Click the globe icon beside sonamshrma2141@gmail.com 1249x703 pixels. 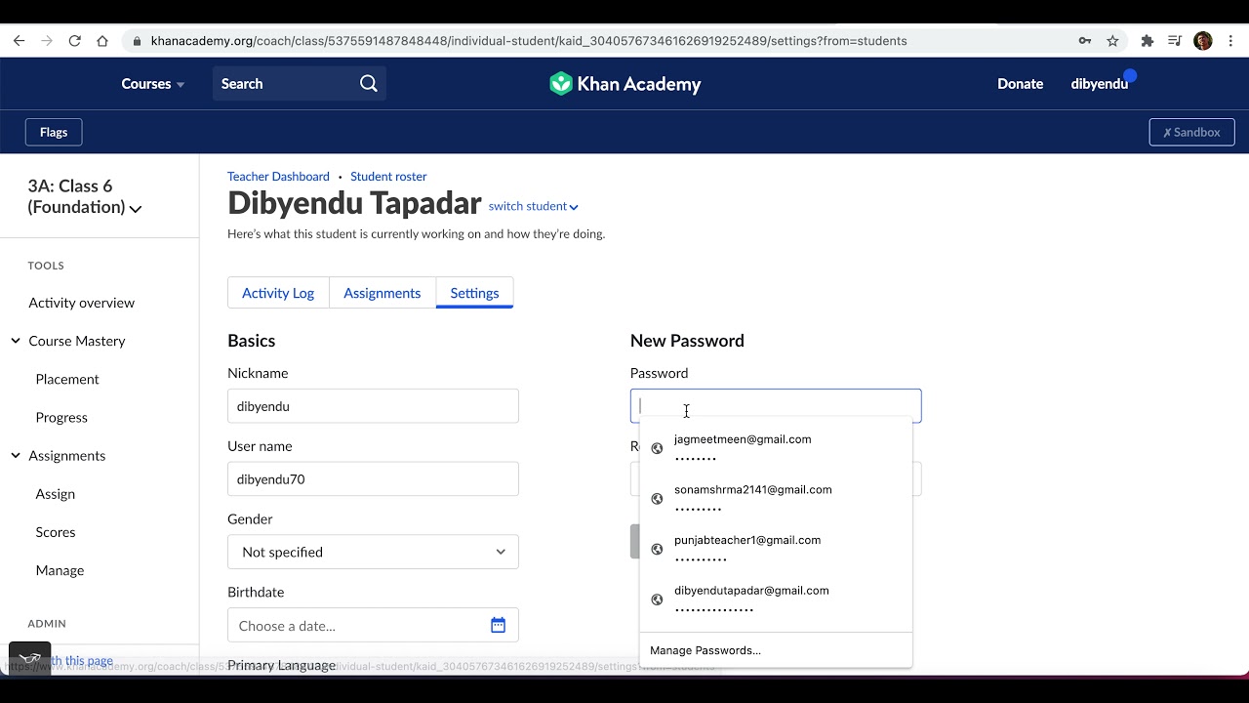point(657,499)
